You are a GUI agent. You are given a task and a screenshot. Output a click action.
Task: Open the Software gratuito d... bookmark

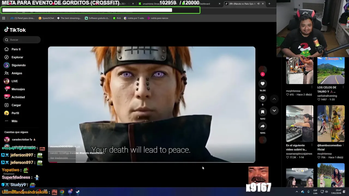97,18
